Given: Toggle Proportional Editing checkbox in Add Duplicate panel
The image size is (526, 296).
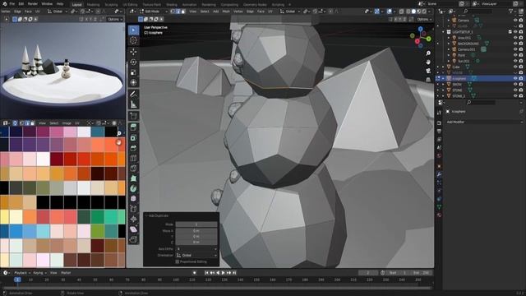Looking at the screenshot, I should [x=178, y=261].
